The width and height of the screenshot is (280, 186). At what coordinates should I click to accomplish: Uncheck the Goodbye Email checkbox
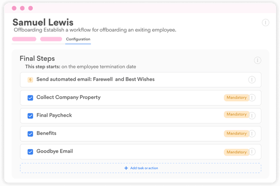click(x=30, y=152)
